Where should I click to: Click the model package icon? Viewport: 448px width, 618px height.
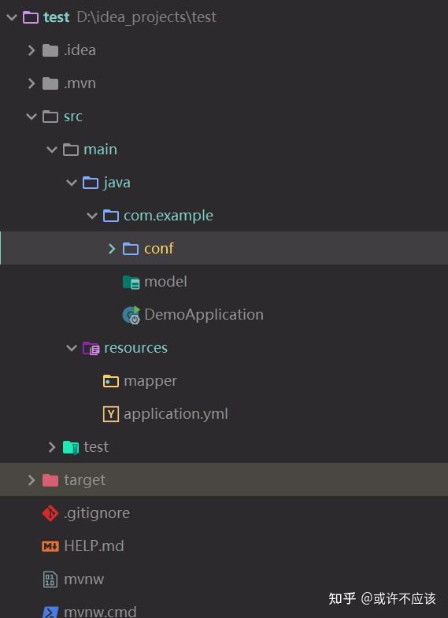point(131,282)
